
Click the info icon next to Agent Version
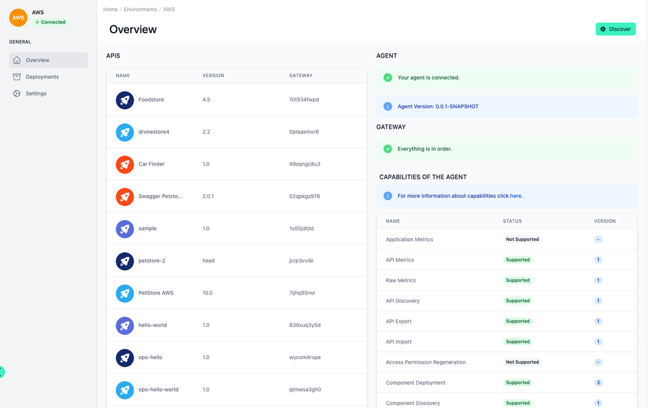pos(387,106)
